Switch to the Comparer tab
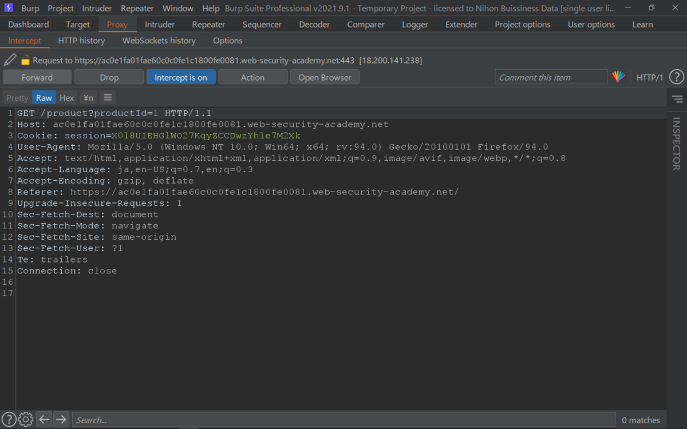 [366, 25]
